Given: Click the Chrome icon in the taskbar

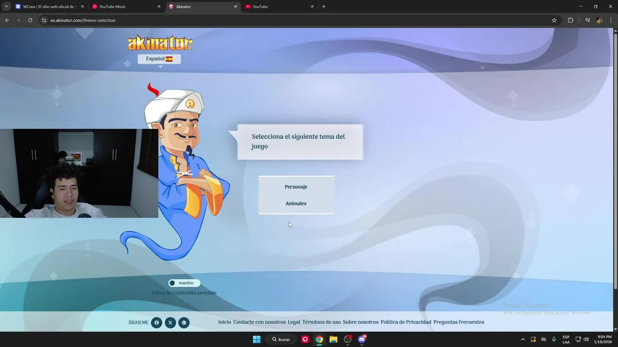Looking at the screenshot, I should coord(319,339).
